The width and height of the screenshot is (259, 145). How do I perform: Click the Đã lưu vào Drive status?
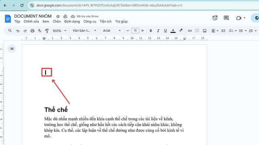(88, 17)
